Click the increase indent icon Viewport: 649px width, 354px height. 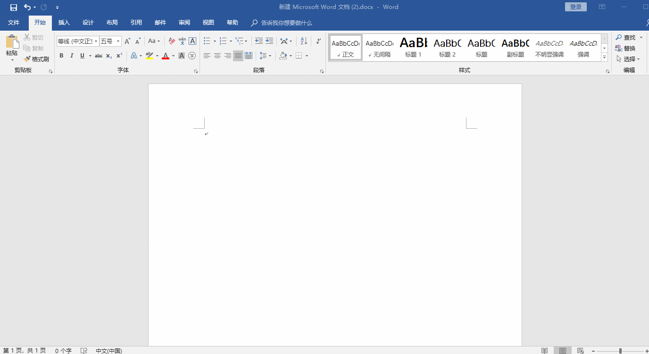(269, 41)
